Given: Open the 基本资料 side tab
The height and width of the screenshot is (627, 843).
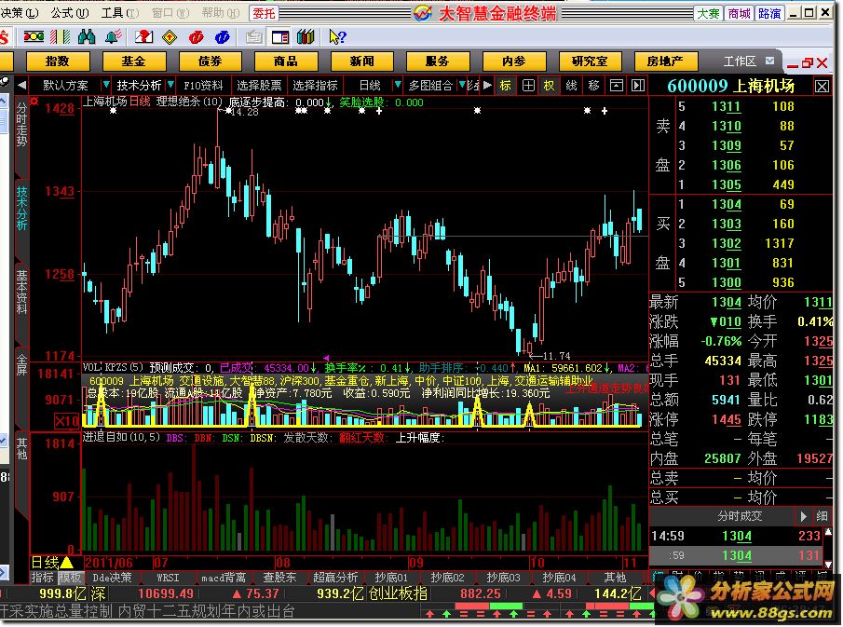Looking at the screenshot, I should (x=21, y=292).
